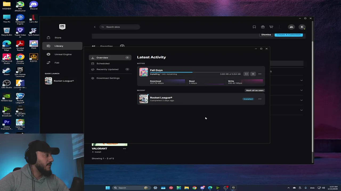Image resolution: width=341 pixels, height=191 pixels.
Task: Select Adobe Premiere Pro shortcut
Action: tap(7, 124)
